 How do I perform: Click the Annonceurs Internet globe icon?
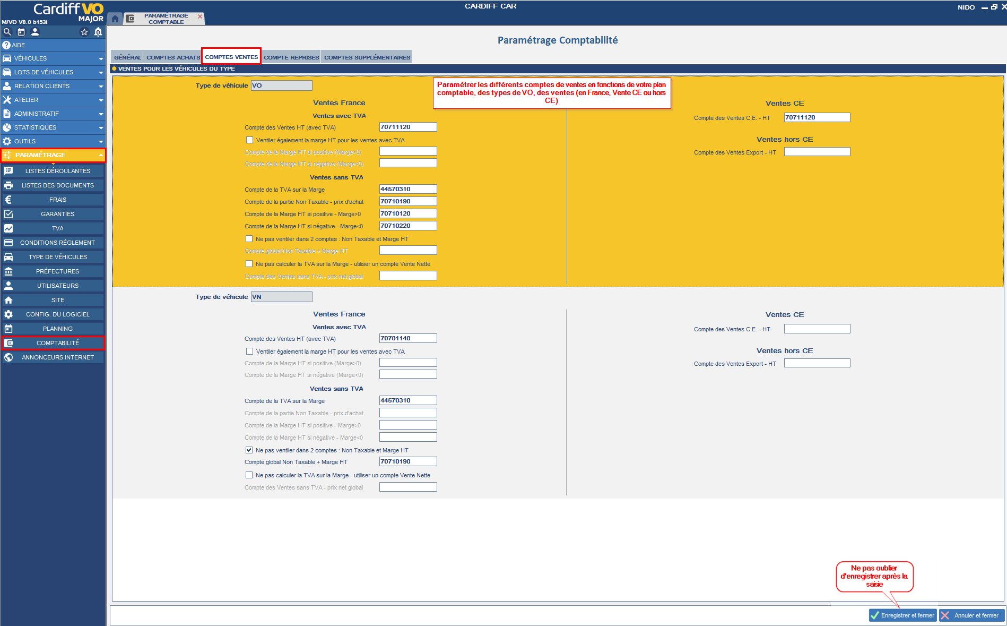coord(8,357)
